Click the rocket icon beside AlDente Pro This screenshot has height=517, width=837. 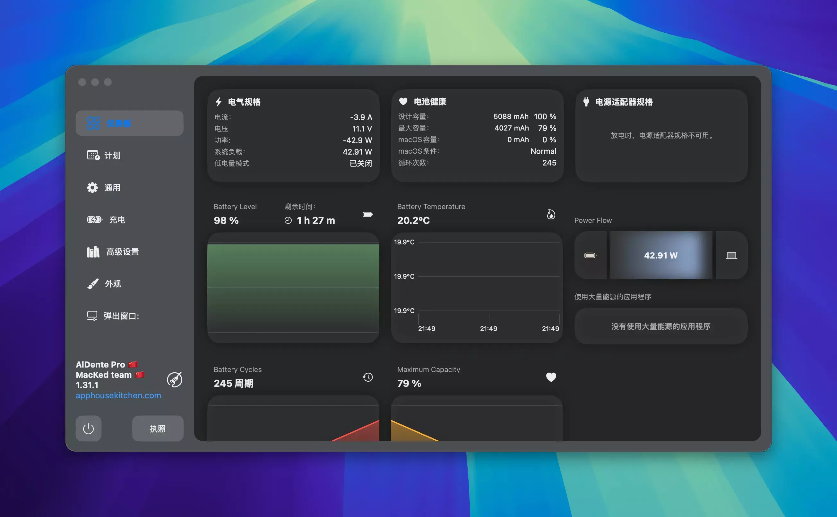tap(175, 379)
